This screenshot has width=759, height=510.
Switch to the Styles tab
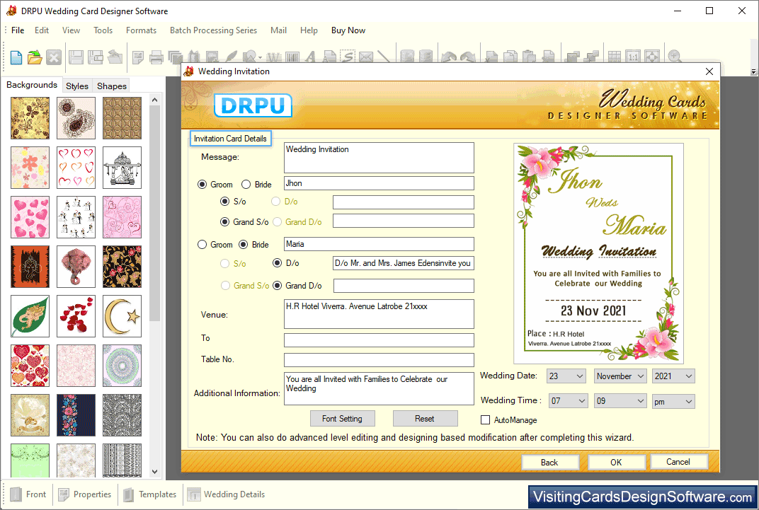[77, 86]
